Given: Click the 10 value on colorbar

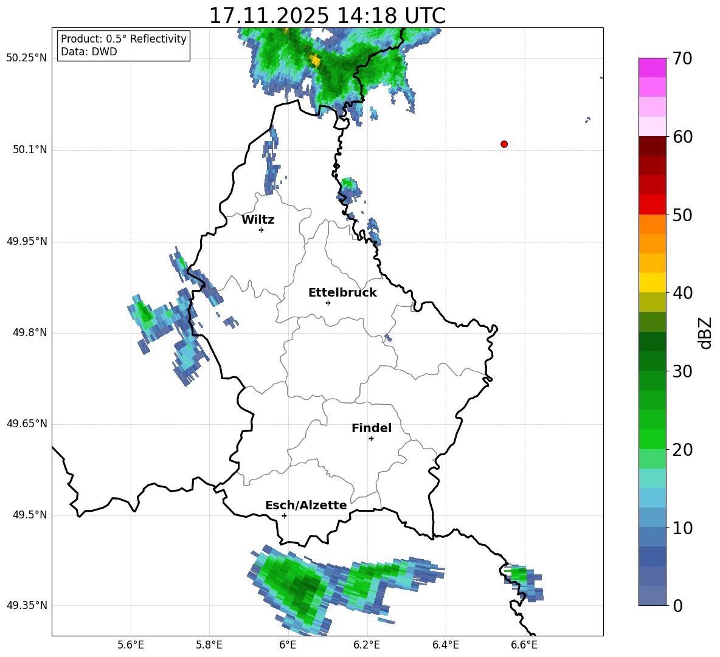Looking at the screenshot, I should [682, 528].
